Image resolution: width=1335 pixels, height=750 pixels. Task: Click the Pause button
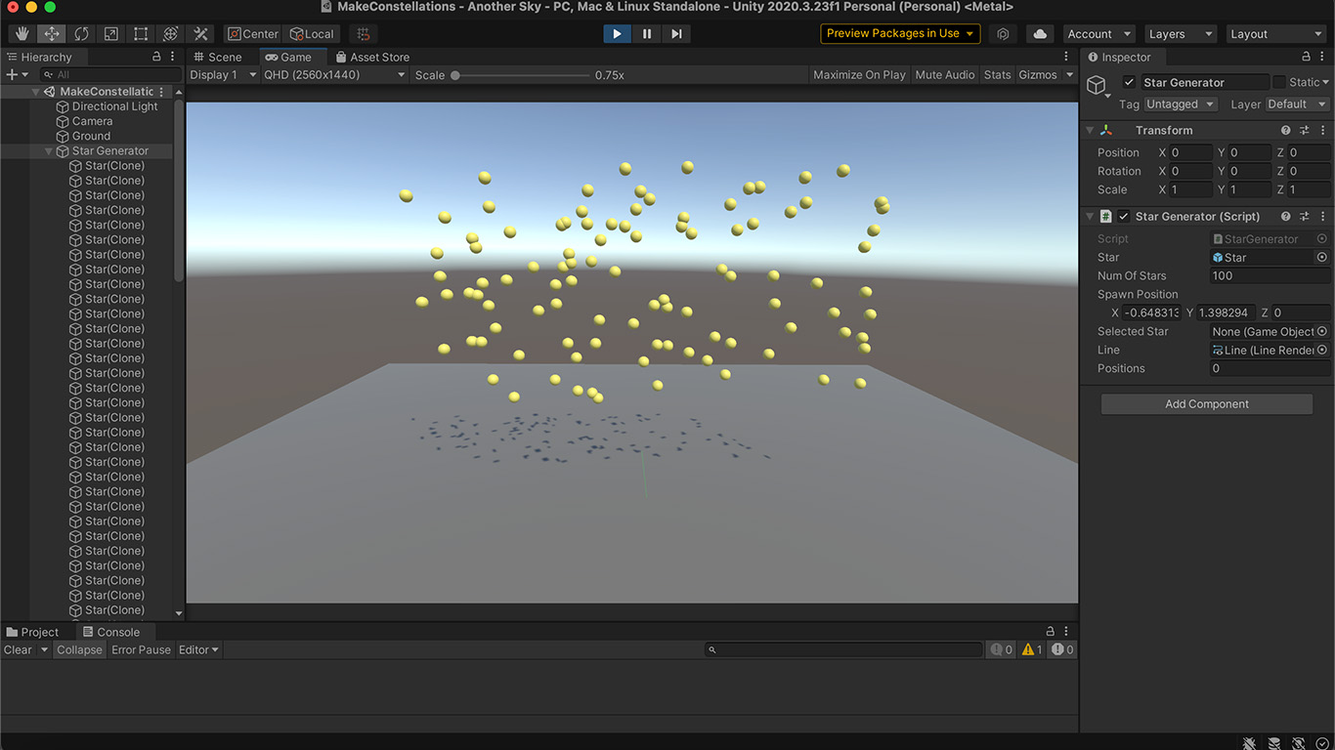(646, 33)
